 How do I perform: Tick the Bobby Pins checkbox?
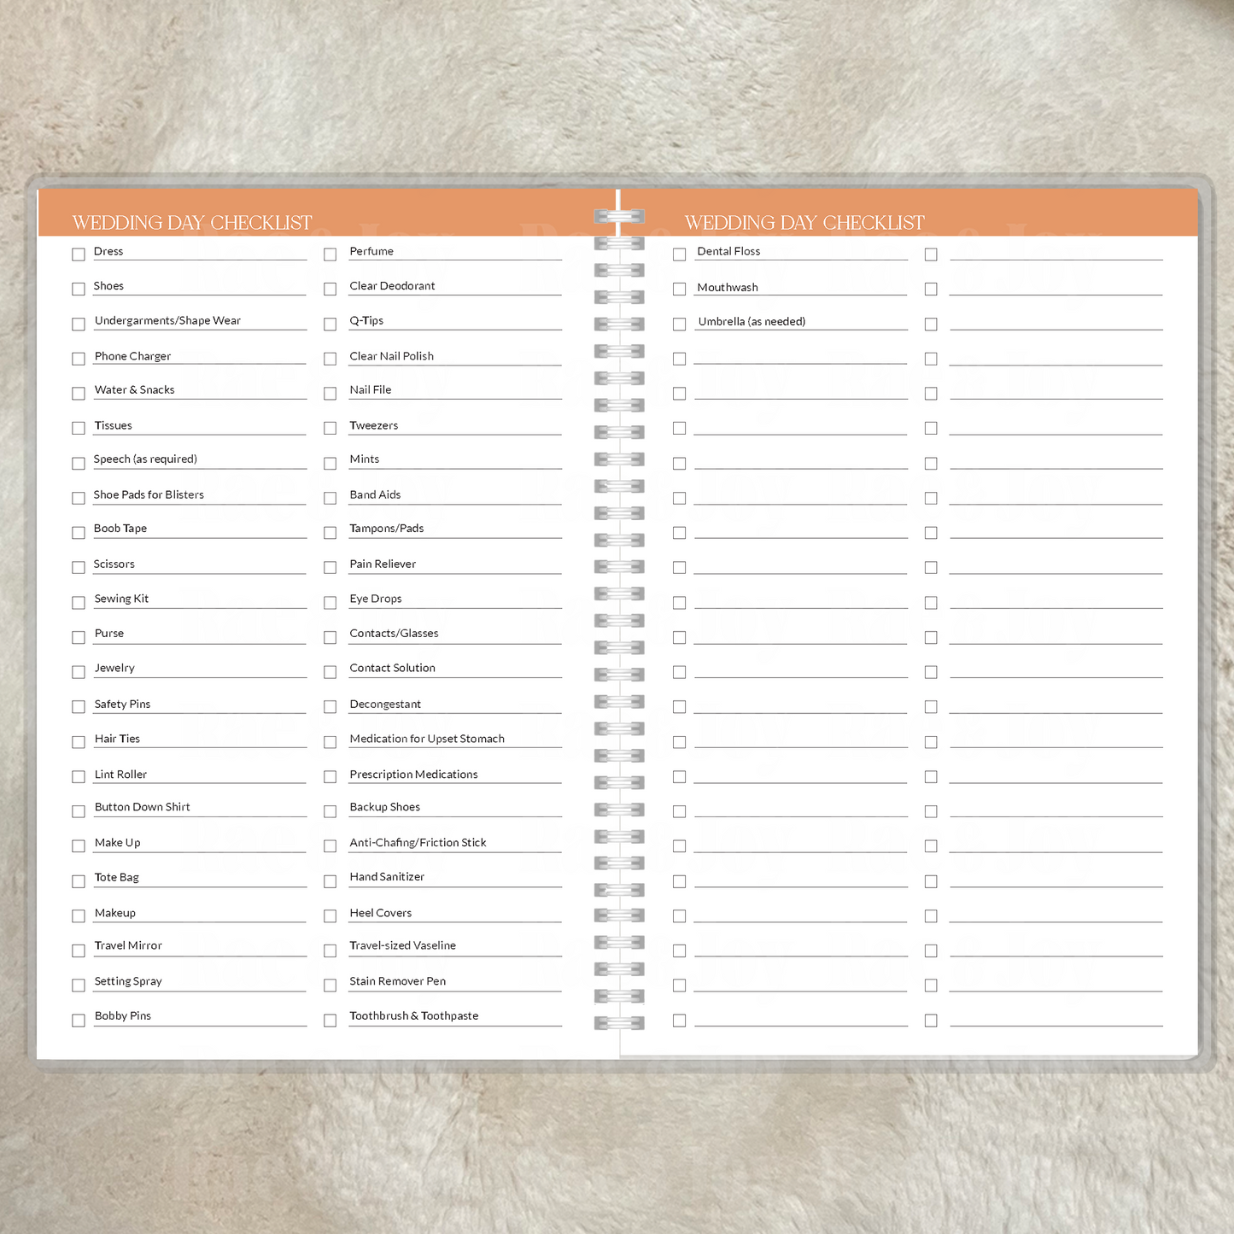(79, 1021)
